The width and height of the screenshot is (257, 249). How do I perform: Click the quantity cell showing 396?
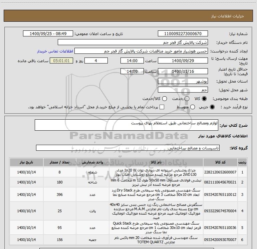tap(59, 195)
